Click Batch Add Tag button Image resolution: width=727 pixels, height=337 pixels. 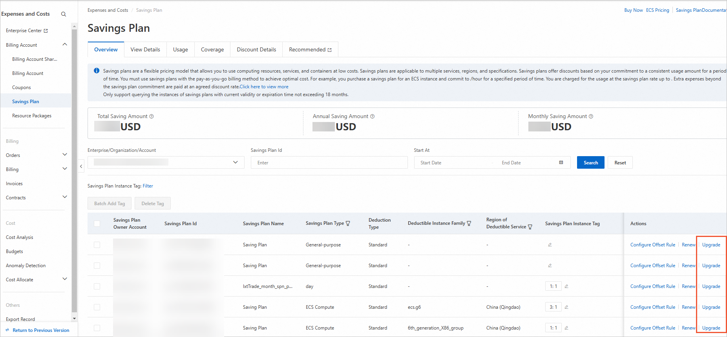110,203
